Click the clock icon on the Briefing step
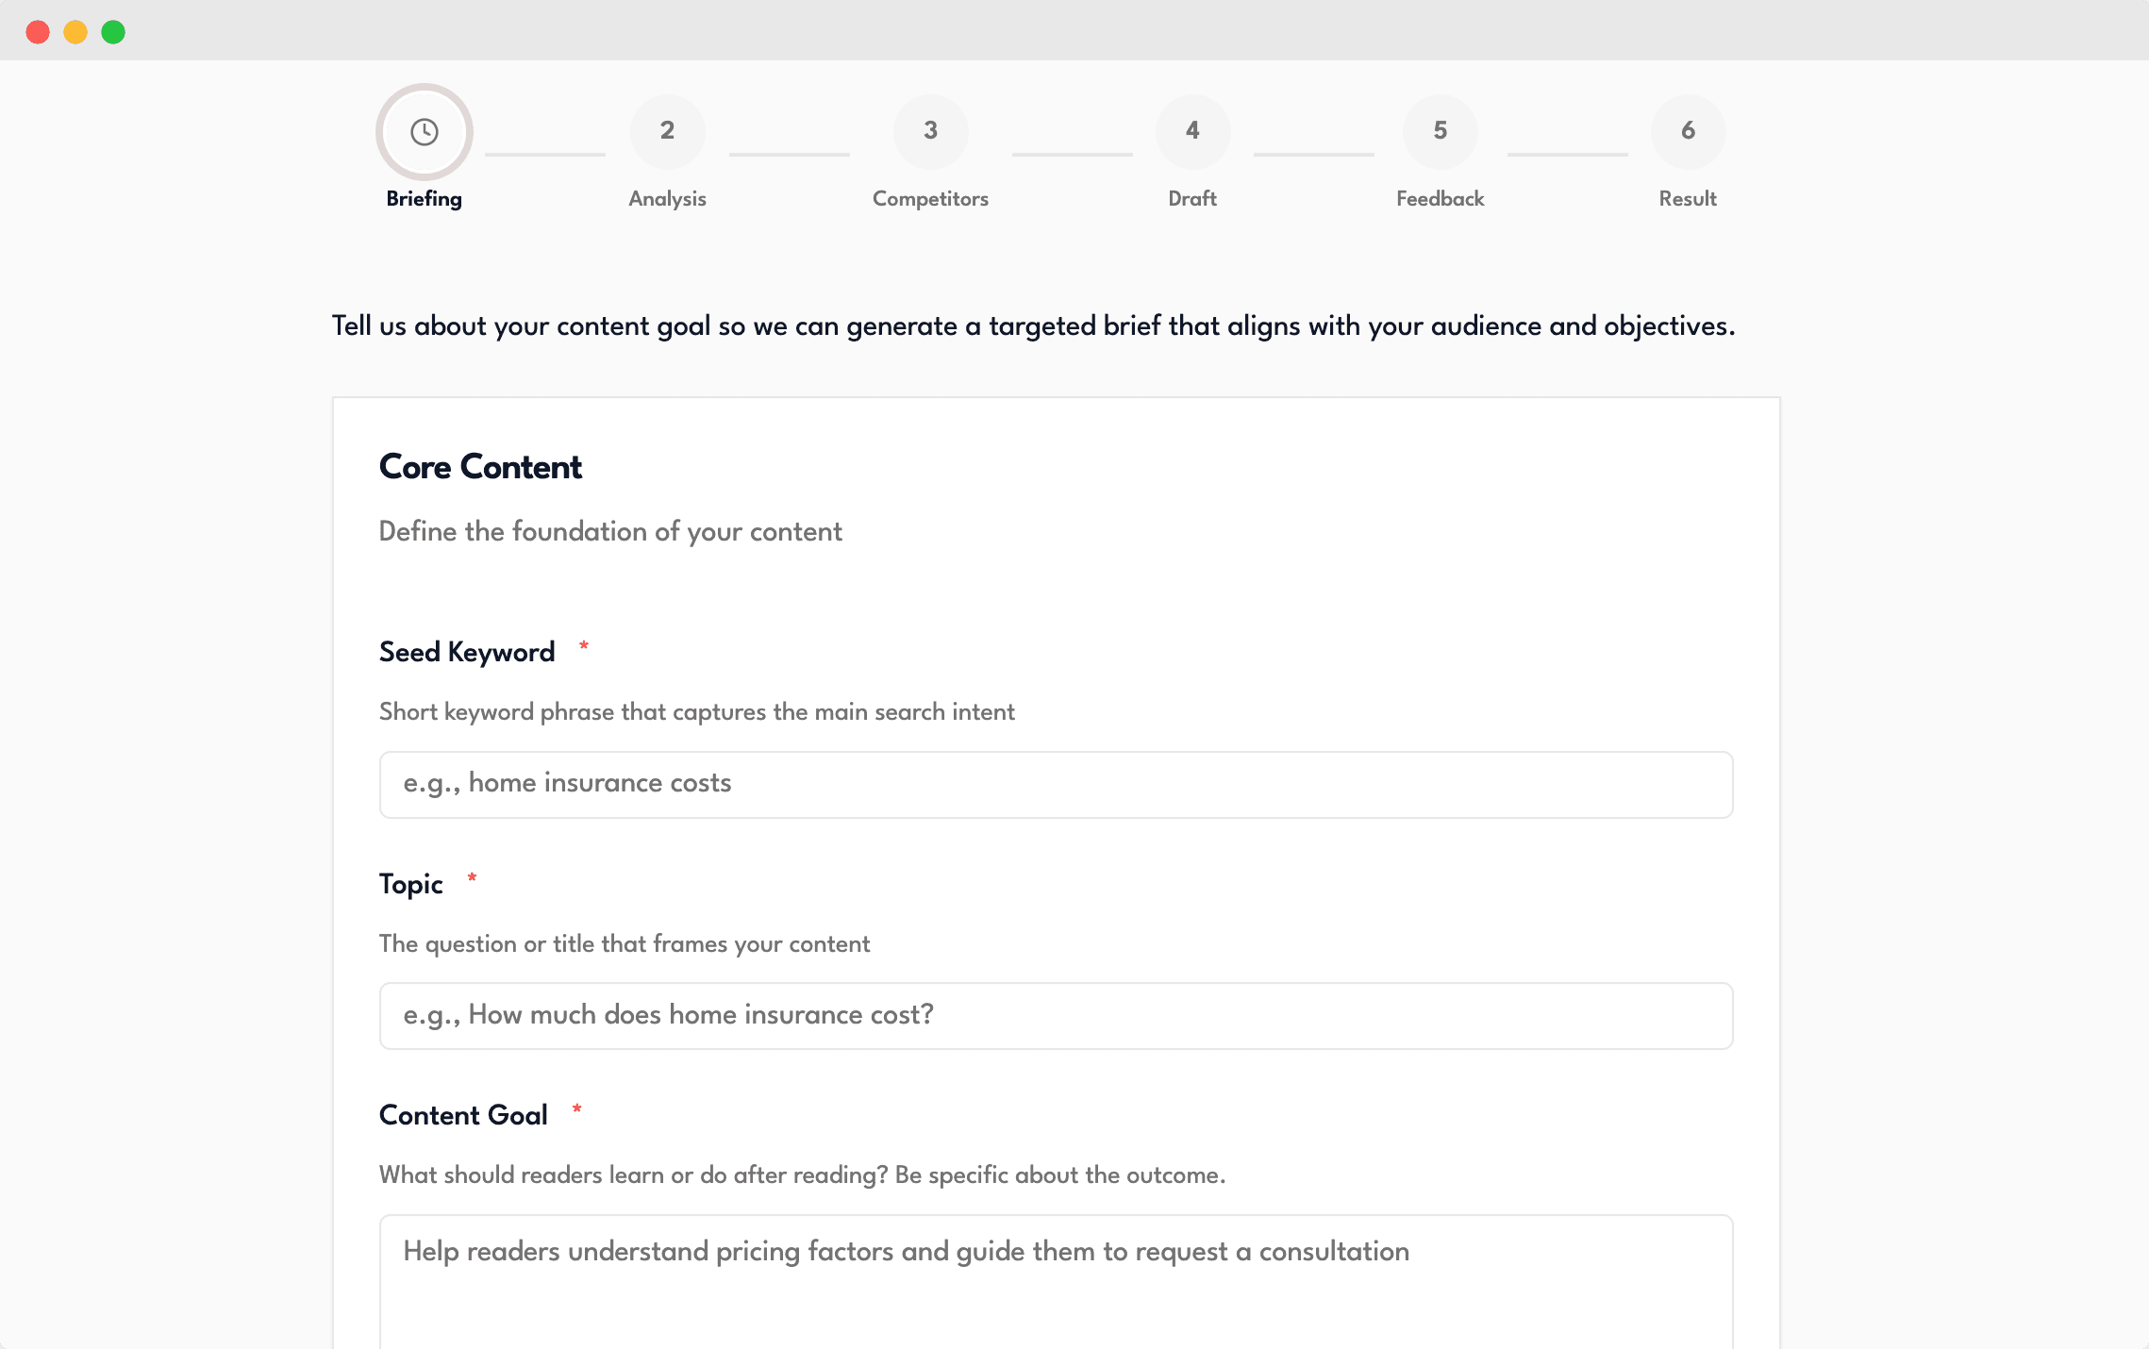The height and width of the screenshot is (1349, 2149). 424,132
